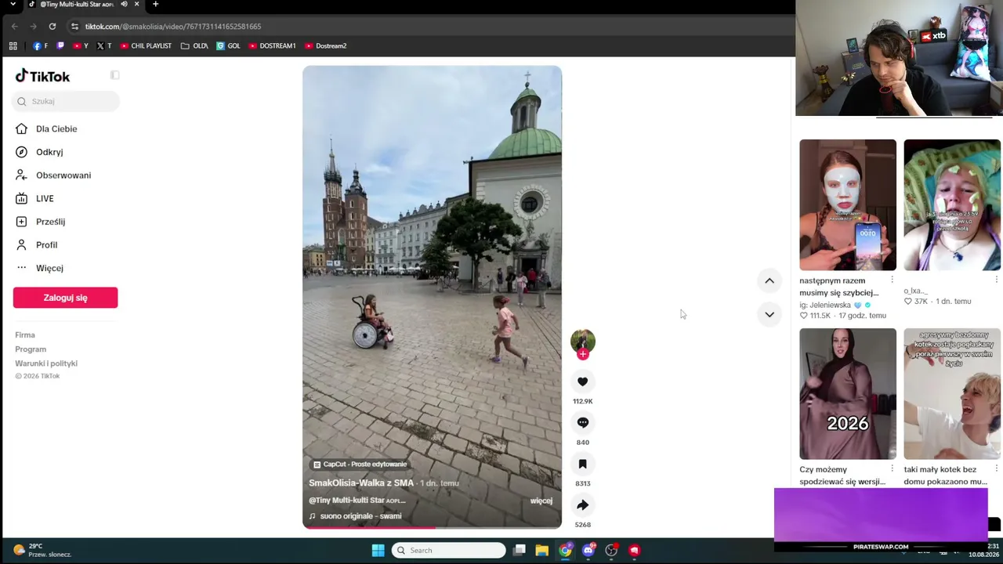Image resolution: width=1003 pixels, height=564 pixels.
Task: Like the video with the heart icon
Action: pyautogui.click(x=582, y=381)
